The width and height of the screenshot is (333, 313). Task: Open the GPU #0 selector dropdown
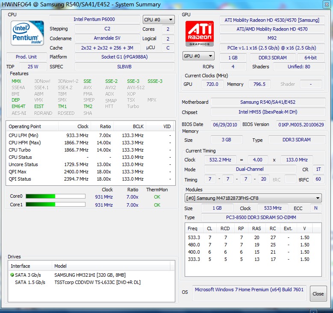[x=198, y=56]
